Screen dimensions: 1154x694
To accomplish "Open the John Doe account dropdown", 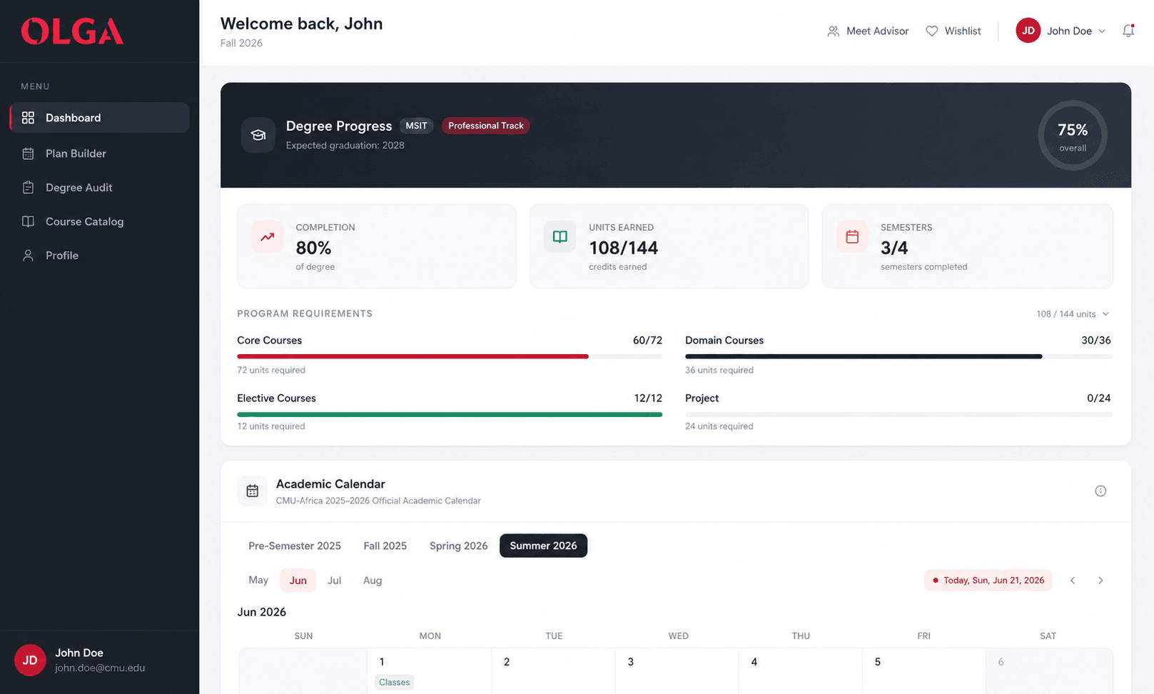I will pos(1061,31).
